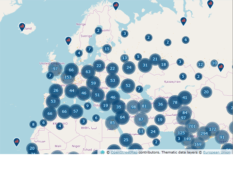Open the 87 cluster marker
Screen dimensions: 233x175
point(141,120)
